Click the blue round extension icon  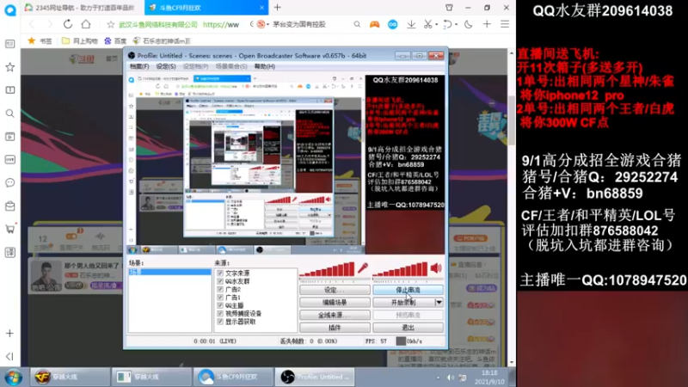point(393,25)
